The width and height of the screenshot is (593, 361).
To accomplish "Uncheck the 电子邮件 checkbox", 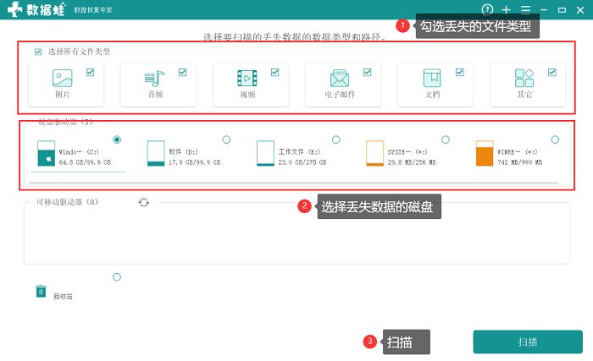I will click(367, 72).
